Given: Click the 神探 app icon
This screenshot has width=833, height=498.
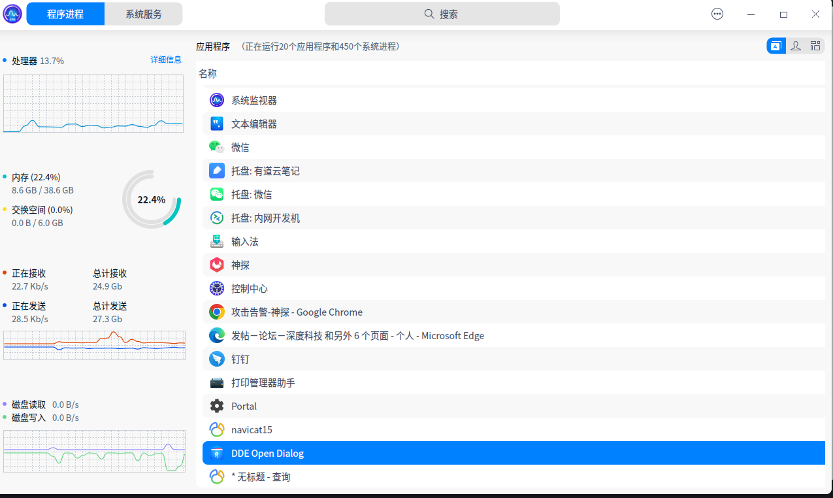Looking at the screenshot, I should [x=217, y=265].
